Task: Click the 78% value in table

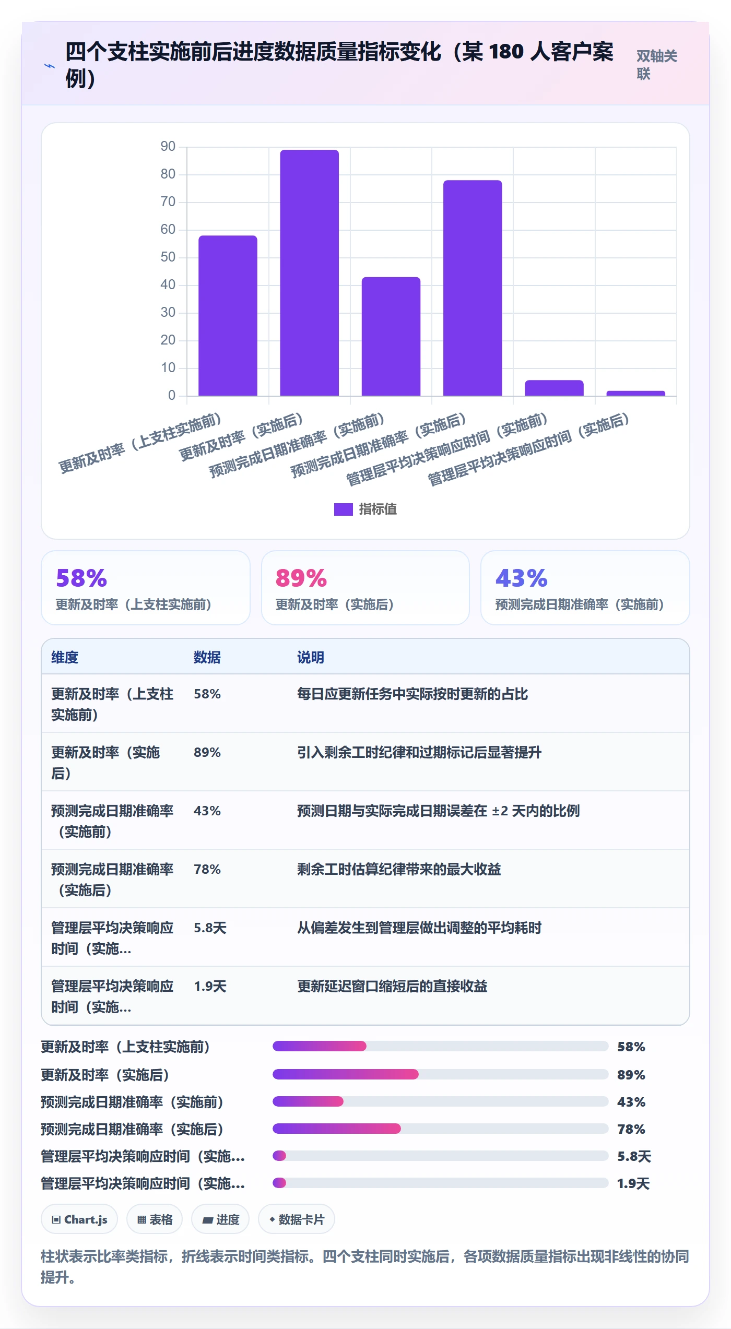Action: coord(207,869)
